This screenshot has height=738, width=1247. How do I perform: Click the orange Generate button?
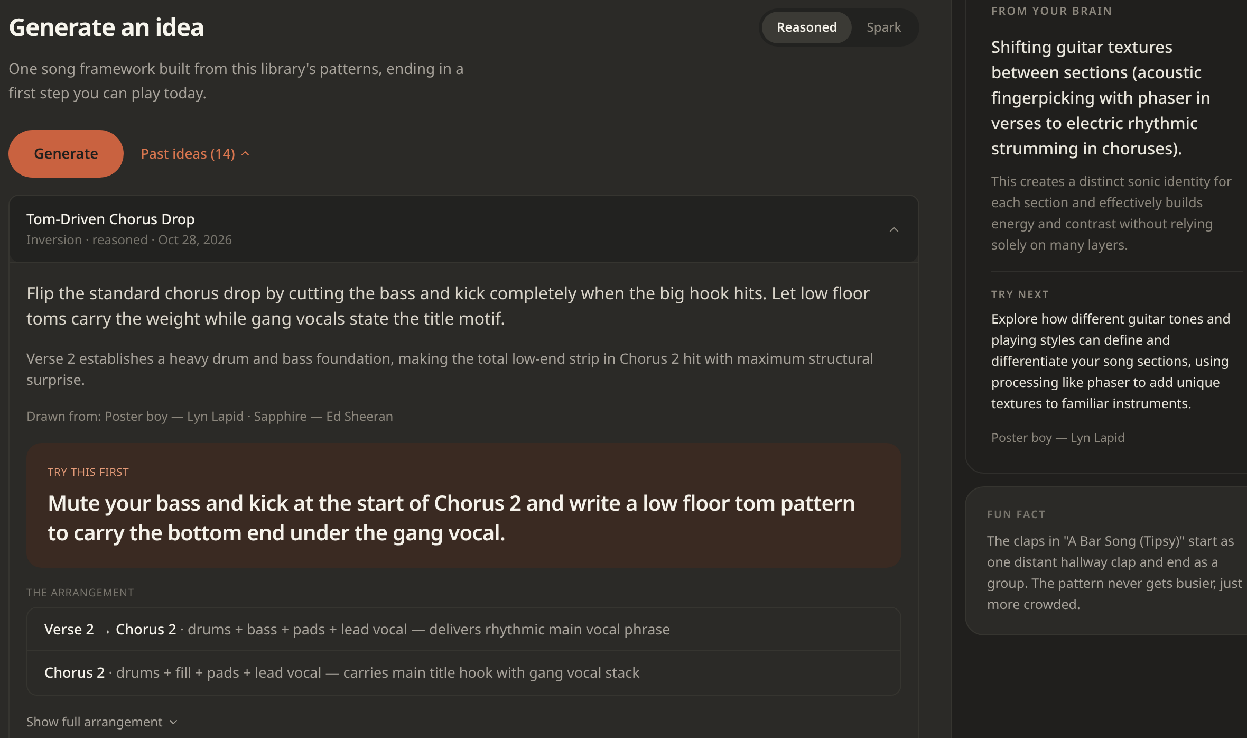[66, 154]
